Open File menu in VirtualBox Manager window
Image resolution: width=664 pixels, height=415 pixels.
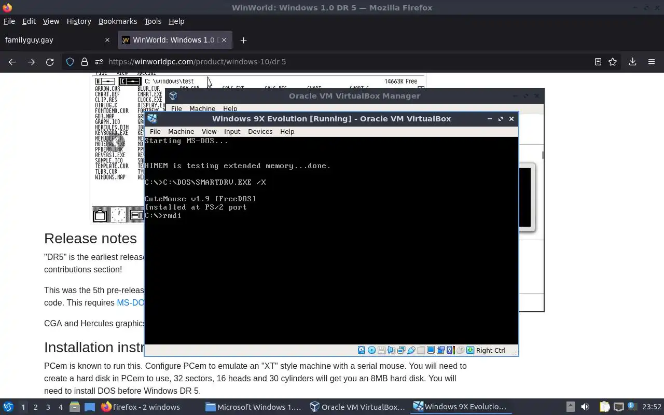(176, 108)
